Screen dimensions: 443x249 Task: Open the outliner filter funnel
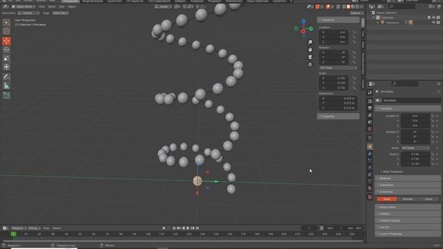click(431, 6)
